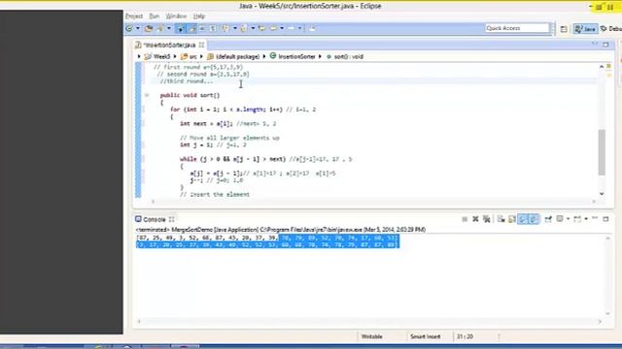Click Remove All Terminated Launches icon
The image size is (622, 349).
[486, 219]
